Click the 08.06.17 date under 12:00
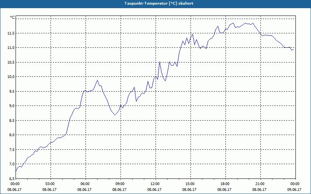Screen dimensions: 311x194 click(x=154, y=190)
